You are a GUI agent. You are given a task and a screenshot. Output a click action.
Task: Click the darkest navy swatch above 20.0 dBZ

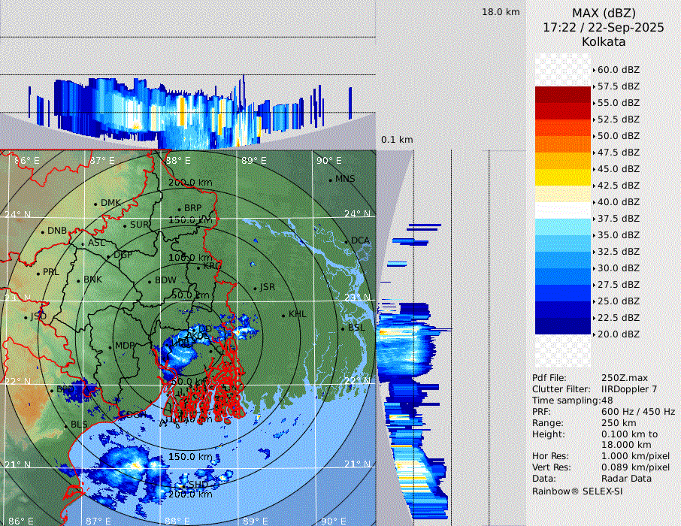coord(563,326)
